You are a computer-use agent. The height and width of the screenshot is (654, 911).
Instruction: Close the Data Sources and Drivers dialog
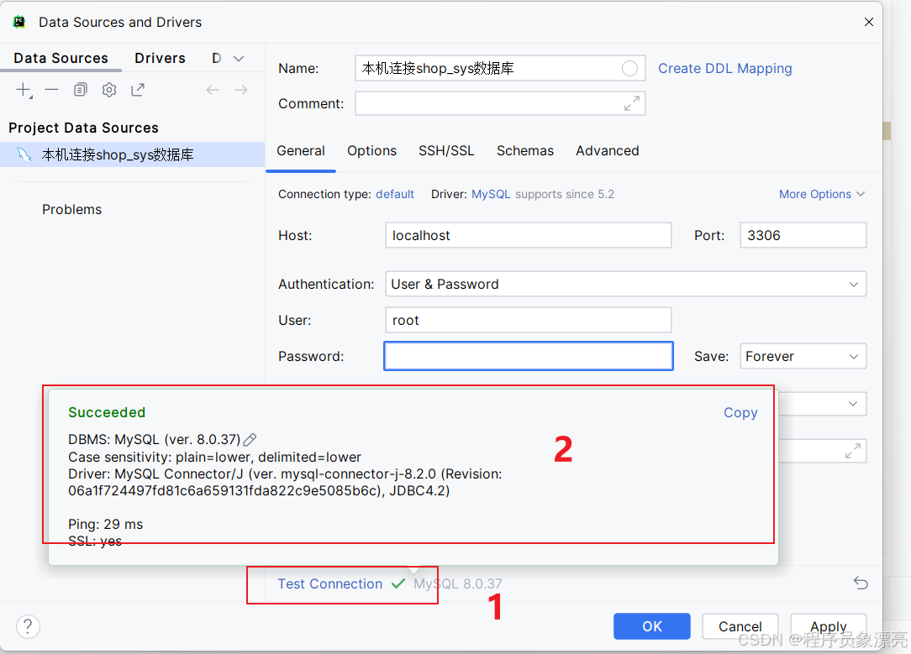pos(869,22)
